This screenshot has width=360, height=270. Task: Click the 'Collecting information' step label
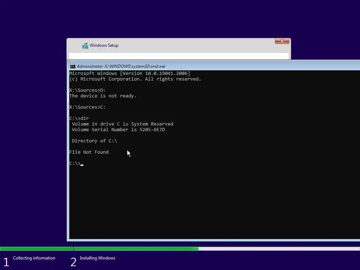[34, 258]
